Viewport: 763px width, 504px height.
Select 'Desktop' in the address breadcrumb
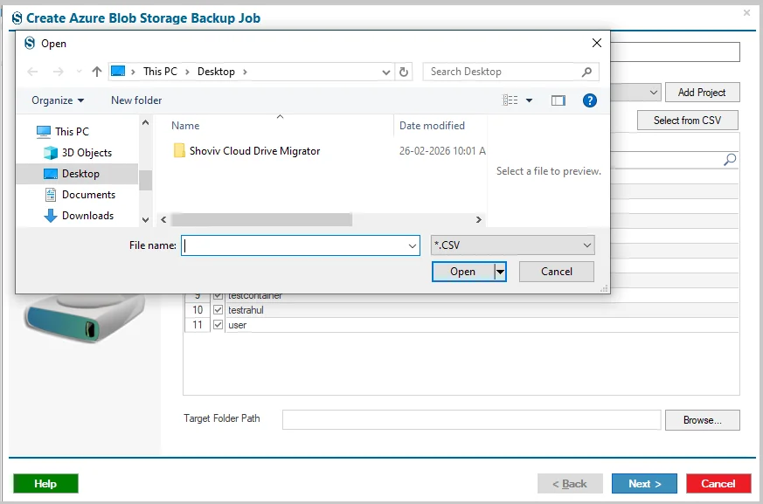(x=216, y=72)
